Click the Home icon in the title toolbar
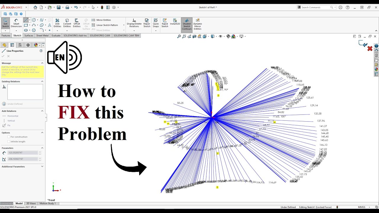Viewport: 379px width, 213px height. click(x=35, y=7)
